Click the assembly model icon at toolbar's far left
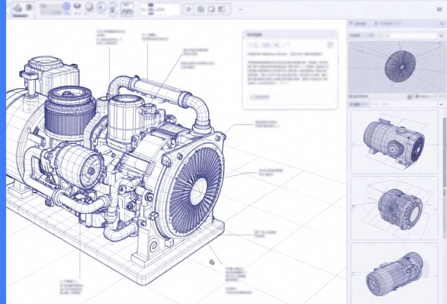447x304 pixels. [18, 8]
